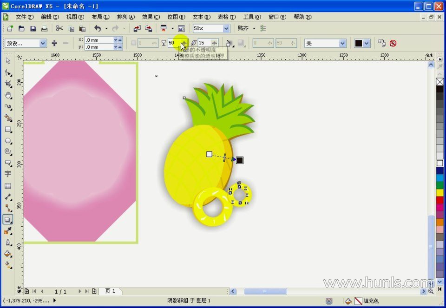
Task: Select the Pick (arrow) tool
Action: 8,60
